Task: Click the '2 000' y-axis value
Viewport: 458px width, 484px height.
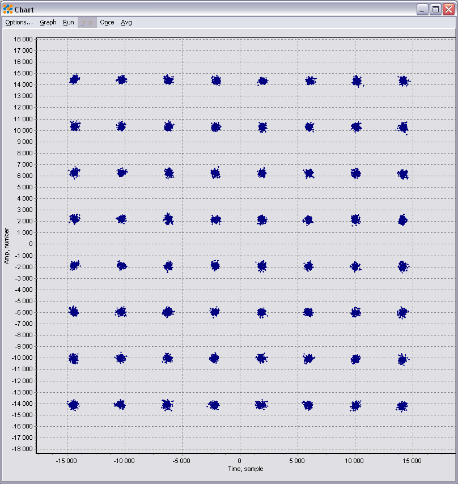Action: pyautogui.click(x=25, y=221)
